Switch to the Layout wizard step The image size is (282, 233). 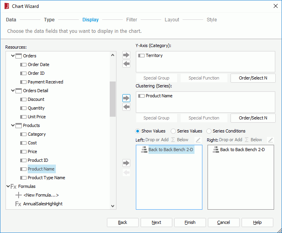click(172, 19)
